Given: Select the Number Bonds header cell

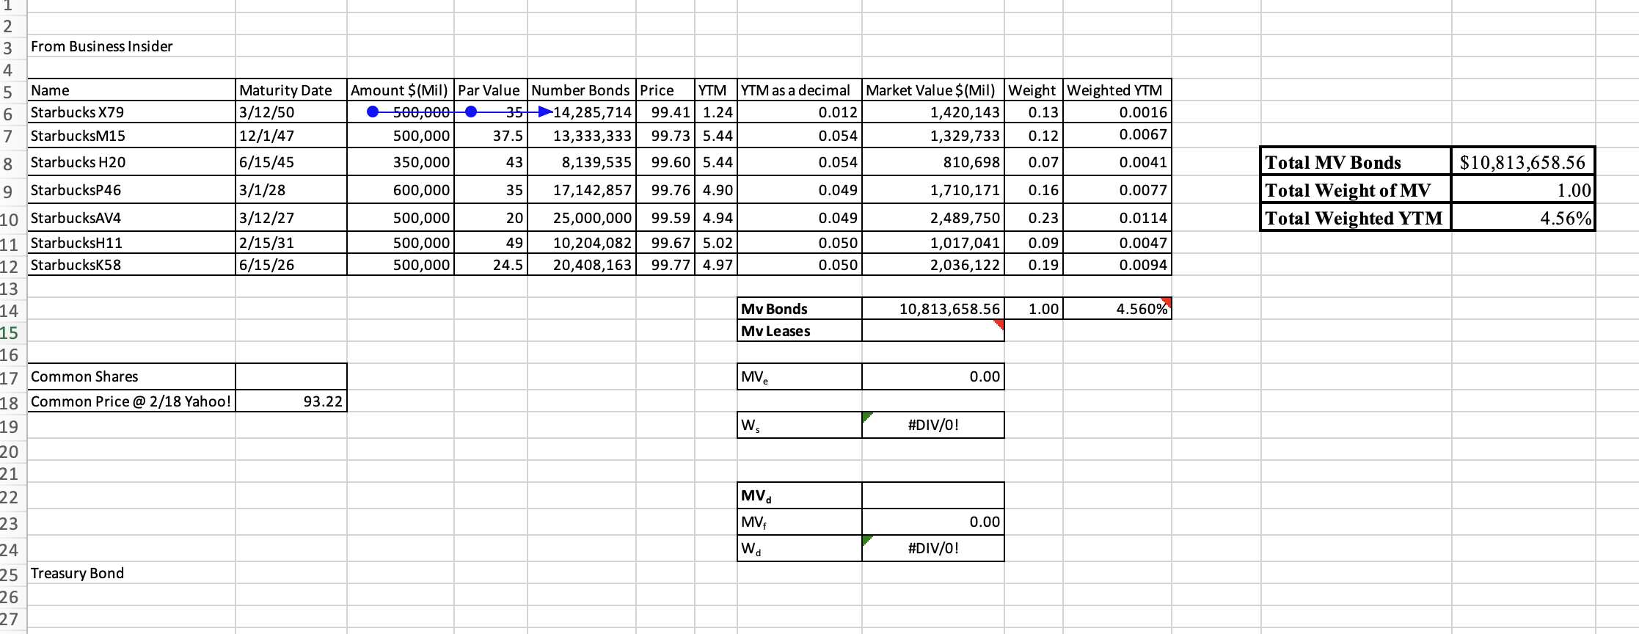Looking at the screenshot, I should [x=581, y=90].
